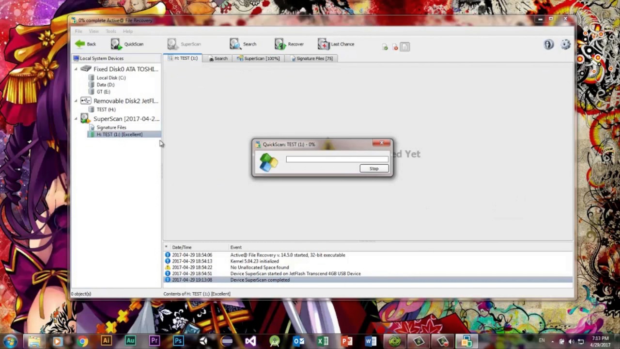Open the Search tool in toolbar
Viewport: 620px width, 349px height.
click(243, 44)
